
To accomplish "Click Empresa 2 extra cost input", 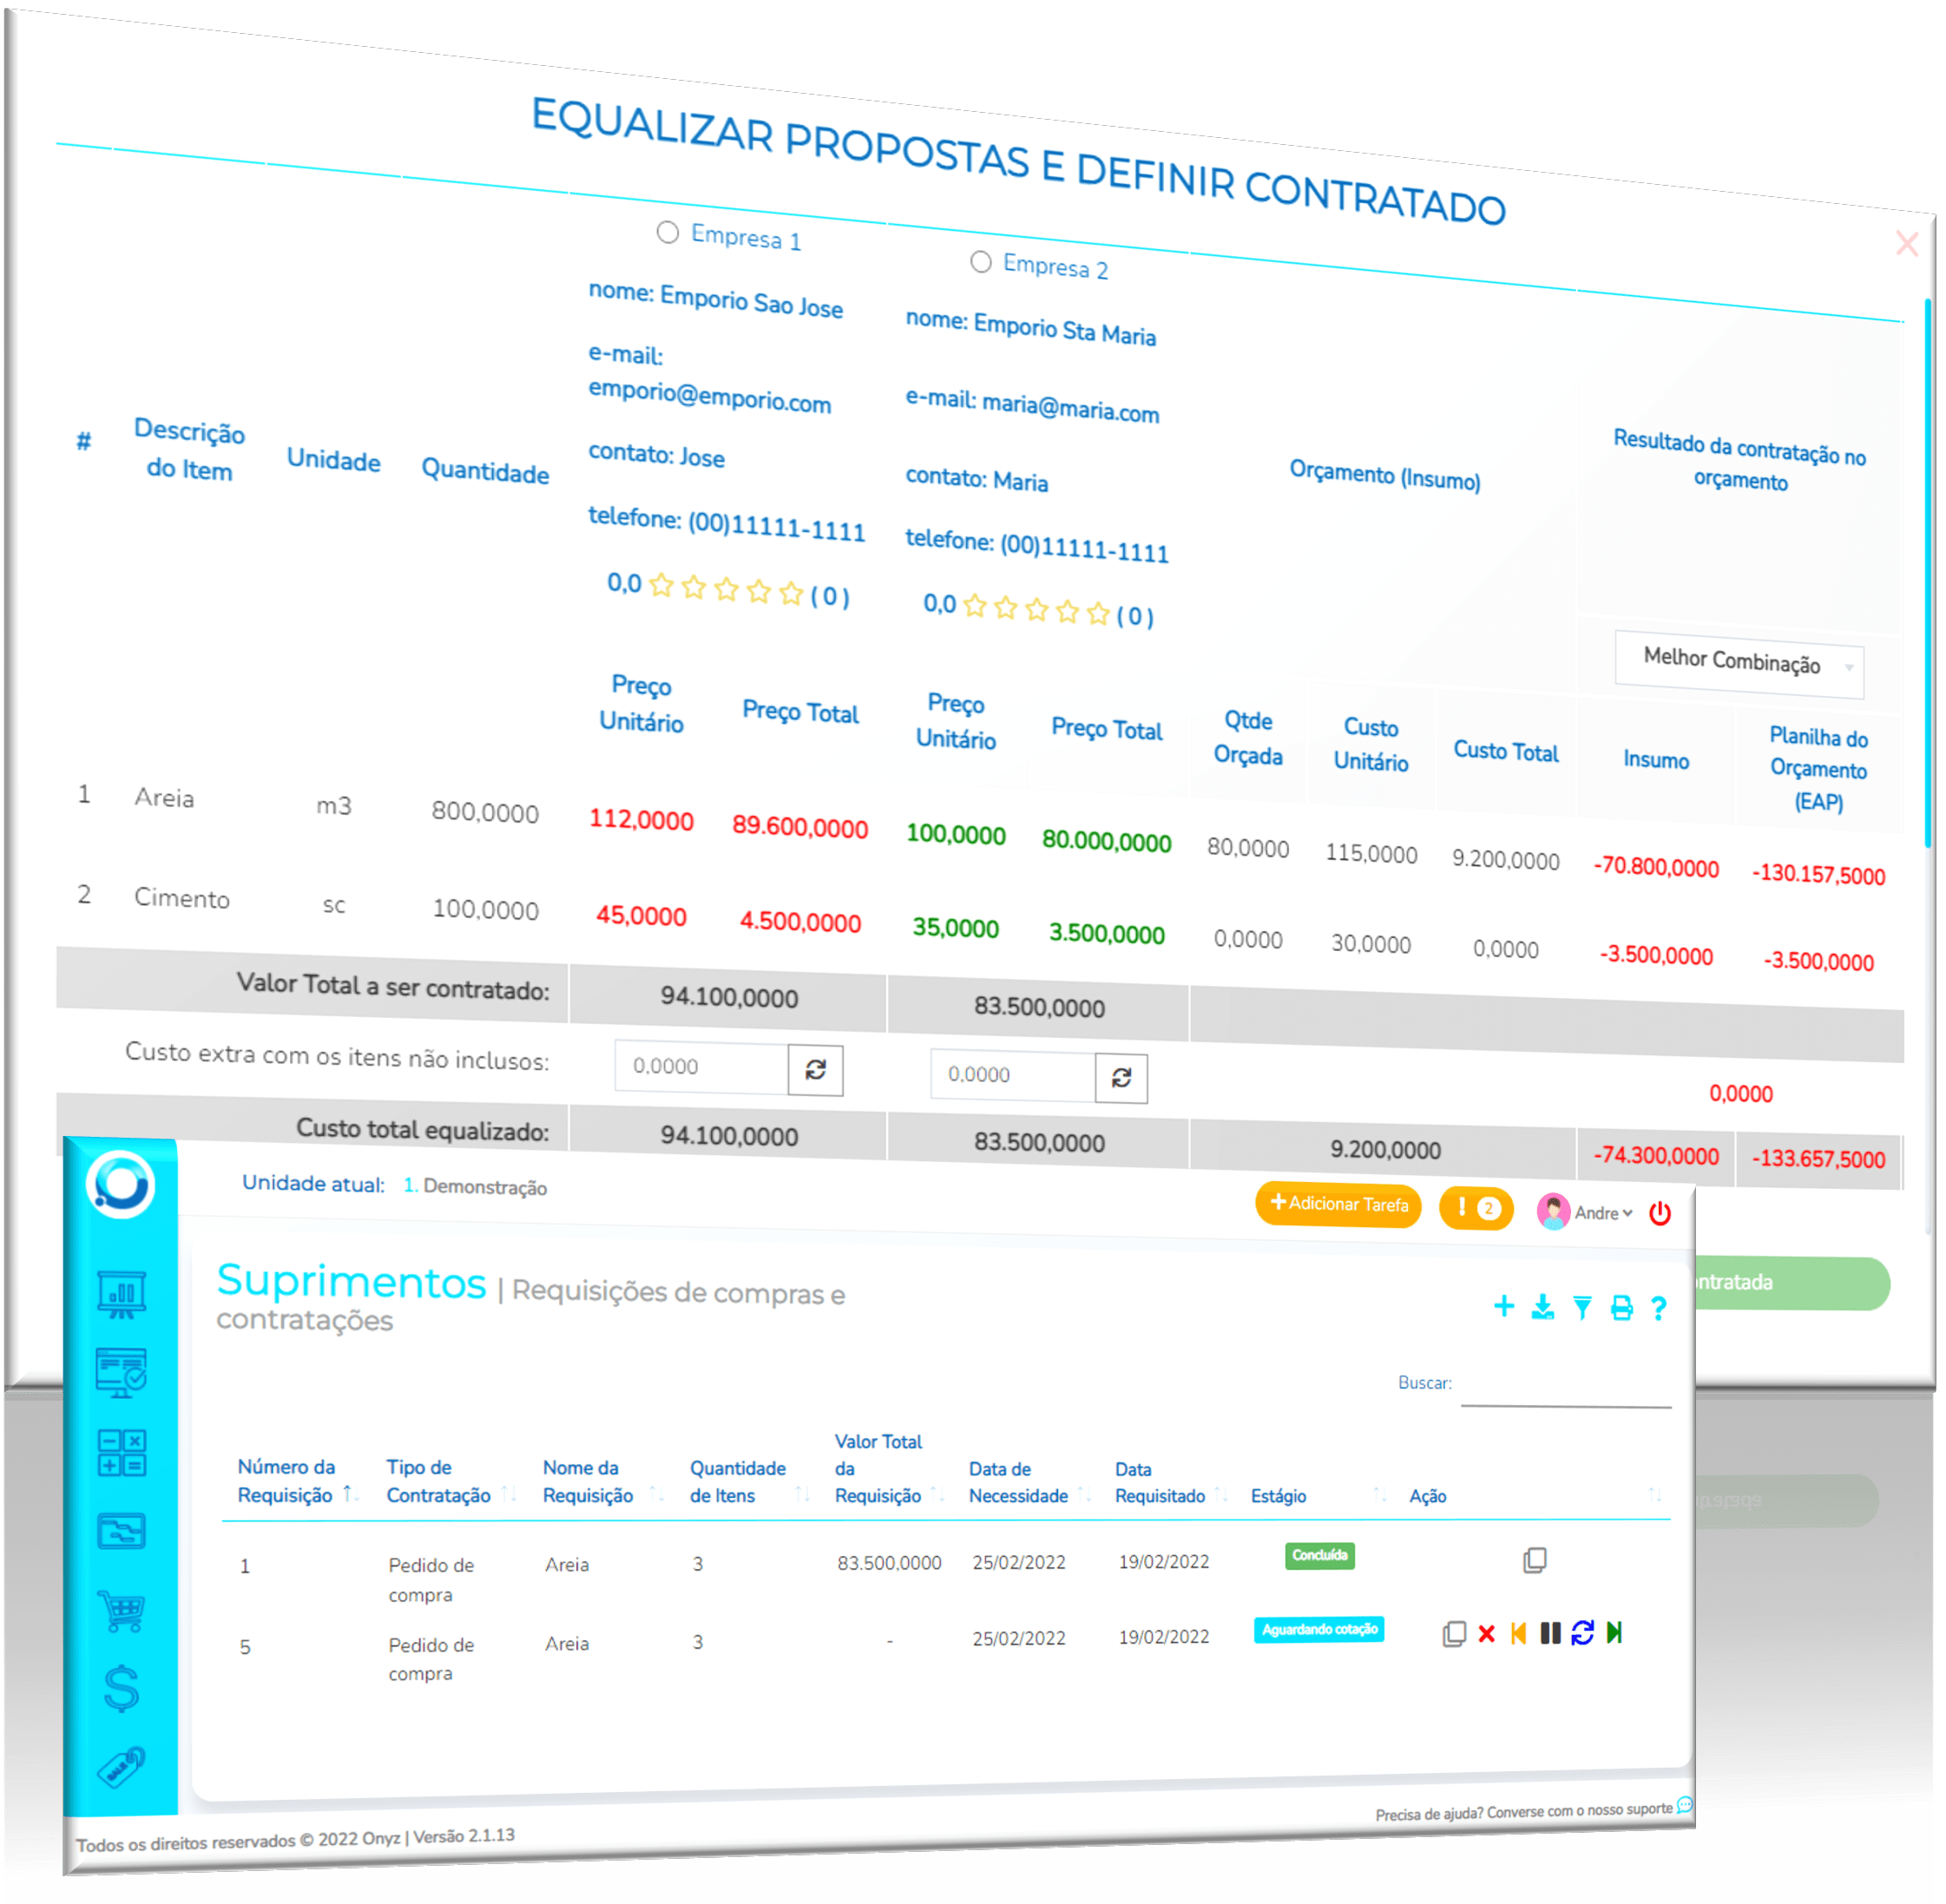I will pos(1014,1076).
